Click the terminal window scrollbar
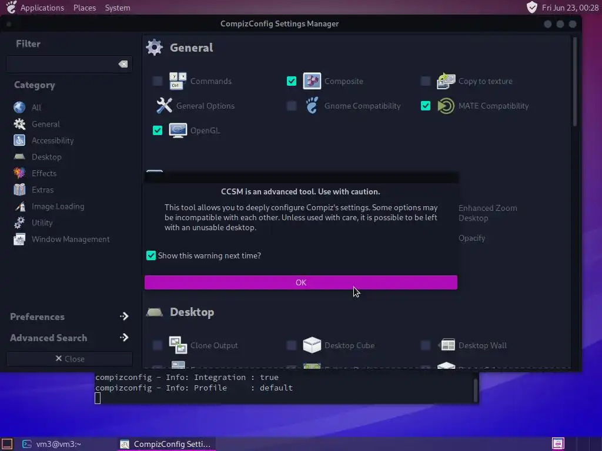This screenshot has height=451, width=602. [475, 390]
